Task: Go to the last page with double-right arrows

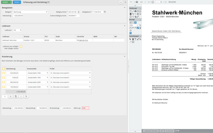Action: tap(166, 2)
